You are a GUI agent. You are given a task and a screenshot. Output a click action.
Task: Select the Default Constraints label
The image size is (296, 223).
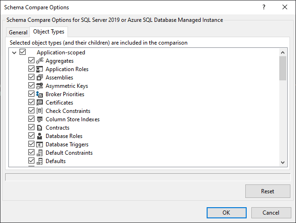click(69, 153)
